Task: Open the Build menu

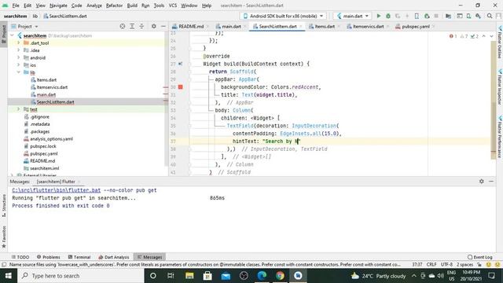Action: (x=132, y=6)
